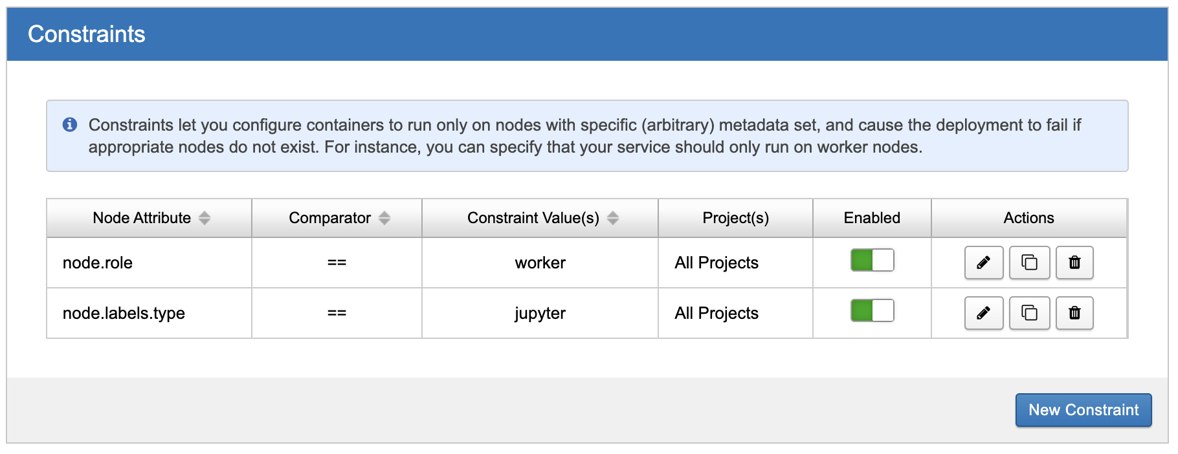Select the node.role attribute cell

tap(98, 263)
